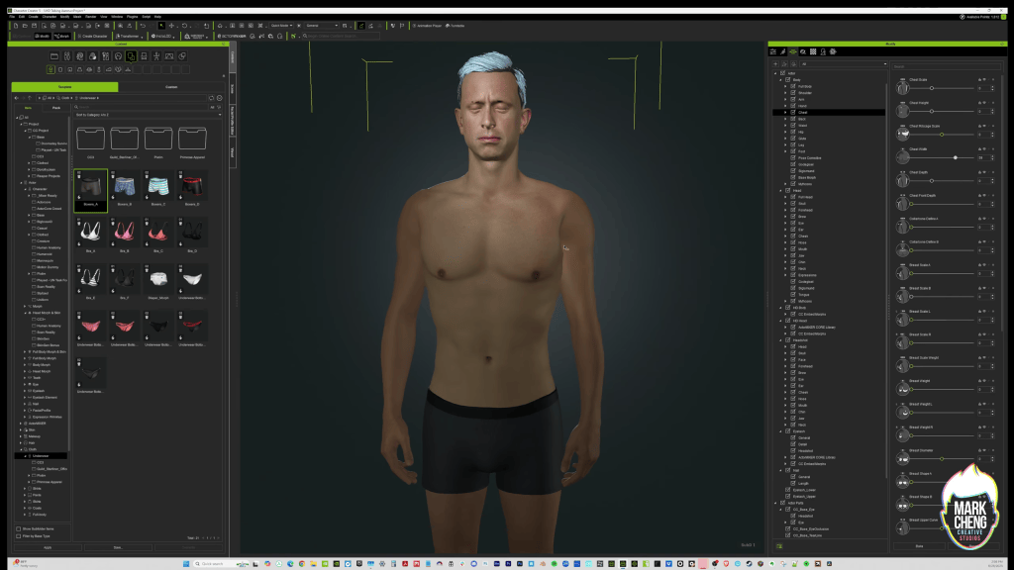Switch to the Template tab

pos(64,87)
